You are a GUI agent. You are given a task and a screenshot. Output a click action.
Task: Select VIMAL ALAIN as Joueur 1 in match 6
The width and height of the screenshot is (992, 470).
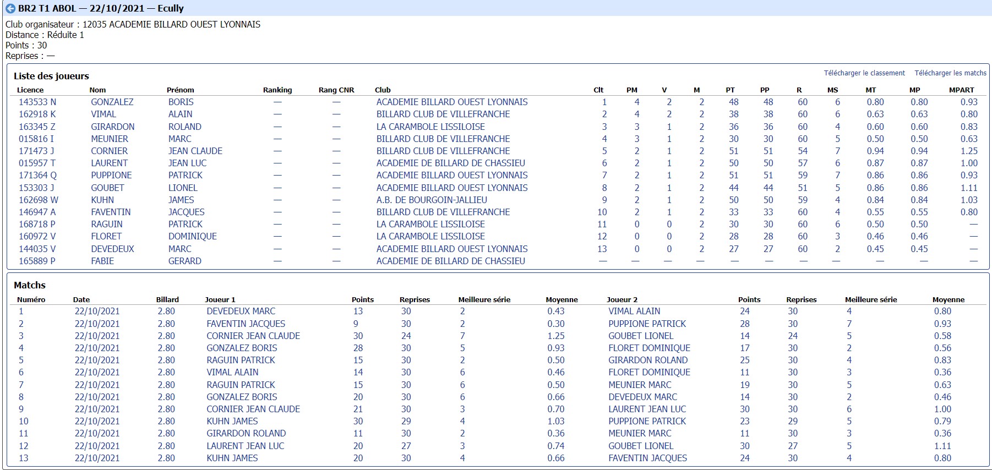point(232,372)
